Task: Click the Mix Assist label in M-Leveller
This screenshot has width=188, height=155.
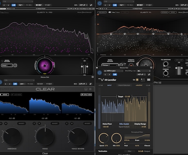Action: click(x=124, y=124)
